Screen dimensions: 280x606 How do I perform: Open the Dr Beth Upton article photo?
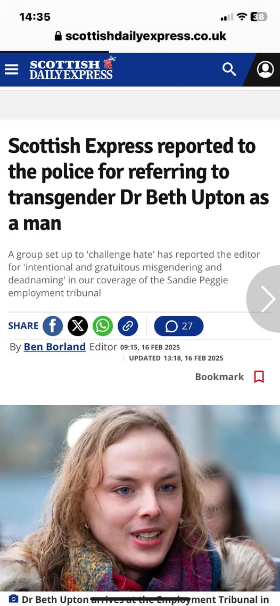[140, 498]
